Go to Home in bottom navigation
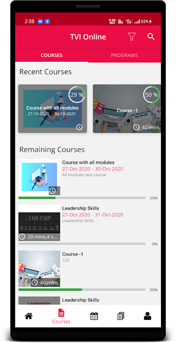This screenshot has height=343, width=176. pos(28,316)
